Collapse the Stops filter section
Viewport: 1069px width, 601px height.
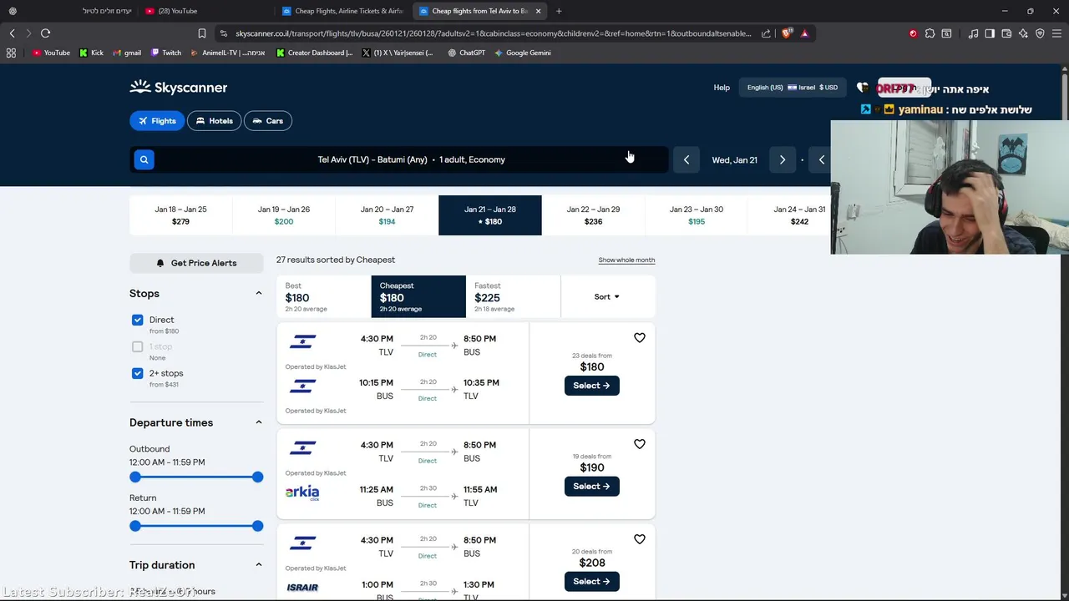(x=258, y=294)
